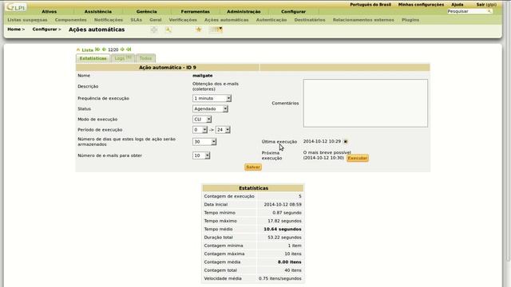Screen dimensions: 511x287
Task: Click into the Pesquisar search field
Action: pyautogui.click(x=466, y=11)
